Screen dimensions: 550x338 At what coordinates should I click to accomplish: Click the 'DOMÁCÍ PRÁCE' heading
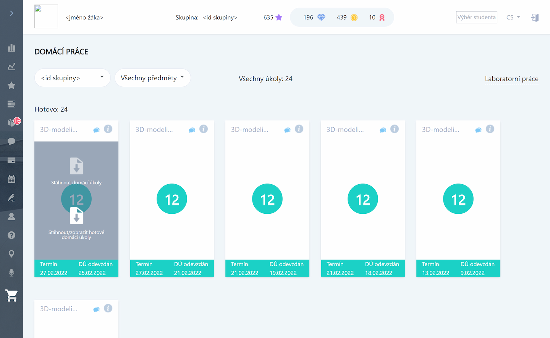pyautogui.click(x=61, y=52)
